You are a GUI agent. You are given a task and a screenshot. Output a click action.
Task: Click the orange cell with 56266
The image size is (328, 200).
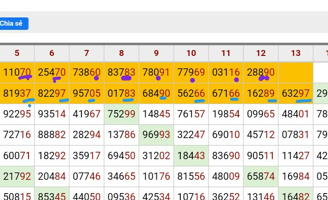(x=191, y=94)
